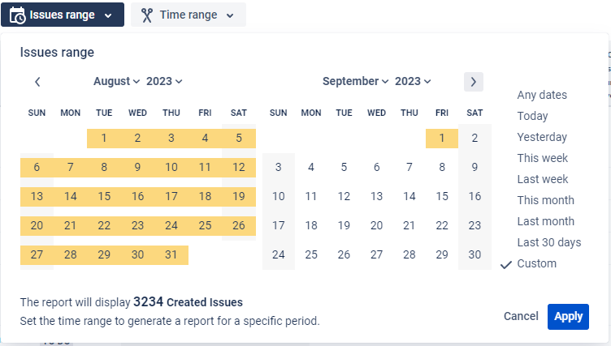Expand the right calendar 2023 year dropdown
Viewport: 611px width, 346px height.
[413, 81]
